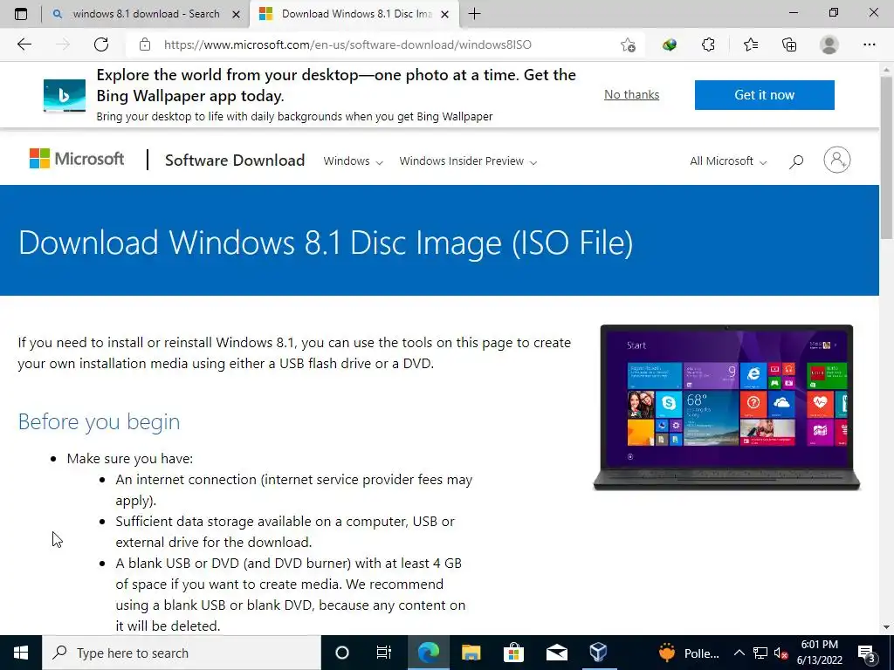Open the 'Software Download' link

235,161
